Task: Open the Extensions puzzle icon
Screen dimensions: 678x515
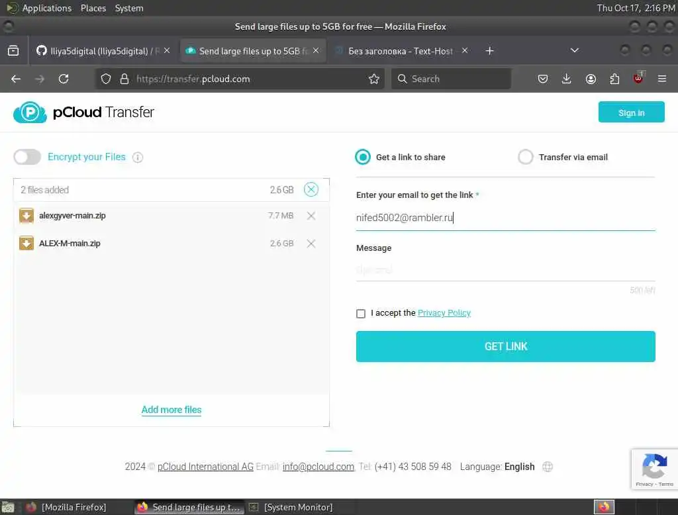Action: (614, 79)
